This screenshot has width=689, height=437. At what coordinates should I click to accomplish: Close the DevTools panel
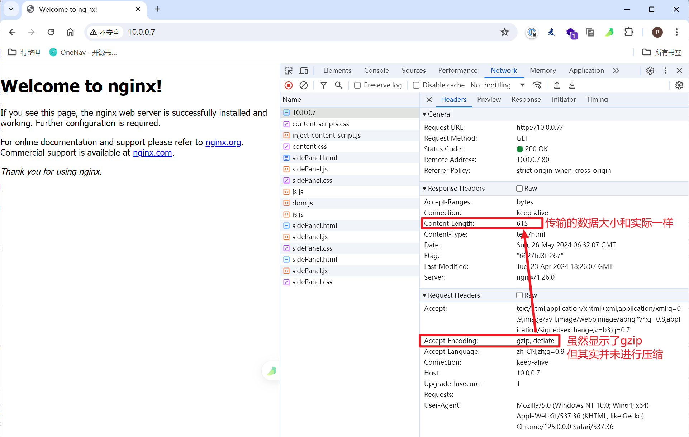(679, 71)
